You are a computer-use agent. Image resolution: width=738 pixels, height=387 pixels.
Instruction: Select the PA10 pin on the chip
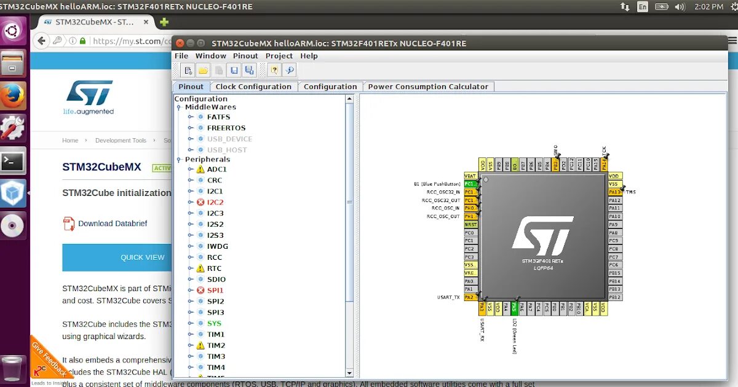615,216
